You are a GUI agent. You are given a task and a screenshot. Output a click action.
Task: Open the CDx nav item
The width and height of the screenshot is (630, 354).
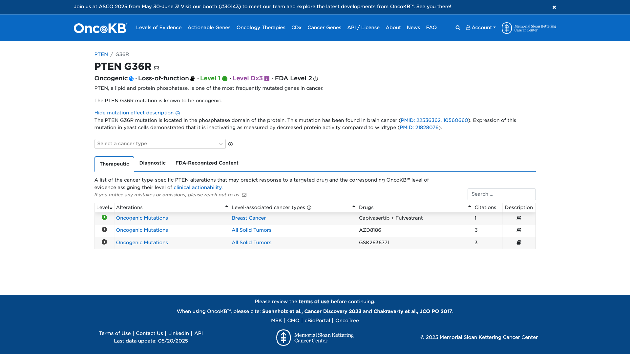pos(296,28)
